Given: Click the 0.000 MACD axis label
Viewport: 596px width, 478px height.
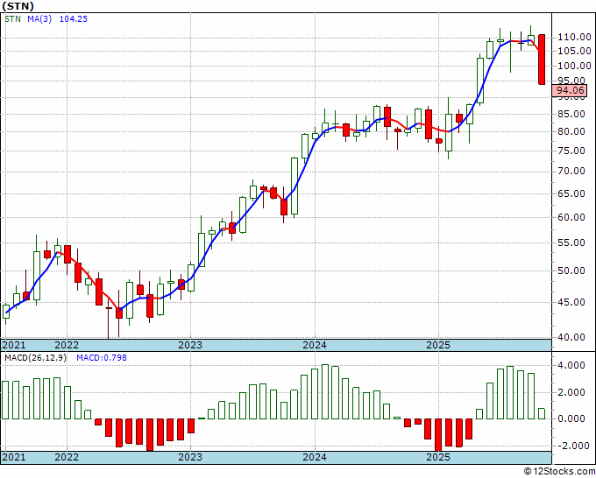Looking at the screenshot, I should (571, 418).
